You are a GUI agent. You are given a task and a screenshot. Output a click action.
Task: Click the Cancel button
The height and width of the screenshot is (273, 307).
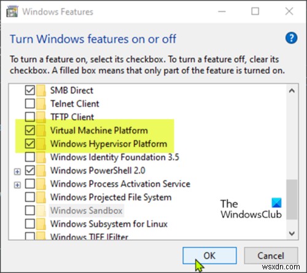(271, 256)
